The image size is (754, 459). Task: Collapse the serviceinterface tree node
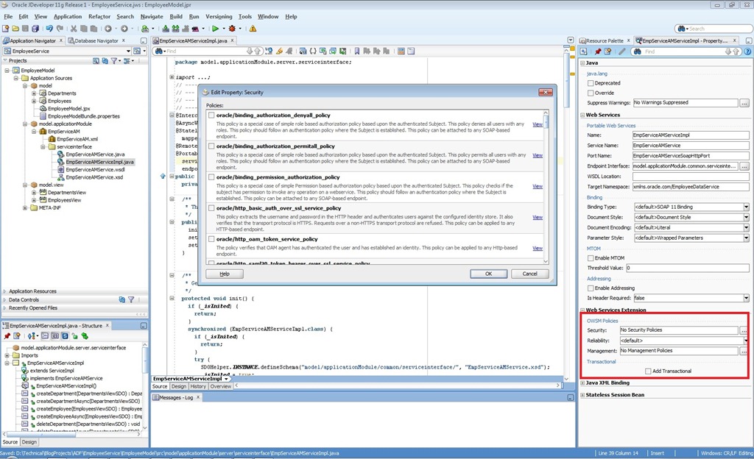click(43, 146)
